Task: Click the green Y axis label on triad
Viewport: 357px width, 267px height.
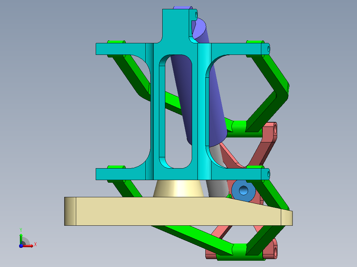Action: (x=21, y=230)
